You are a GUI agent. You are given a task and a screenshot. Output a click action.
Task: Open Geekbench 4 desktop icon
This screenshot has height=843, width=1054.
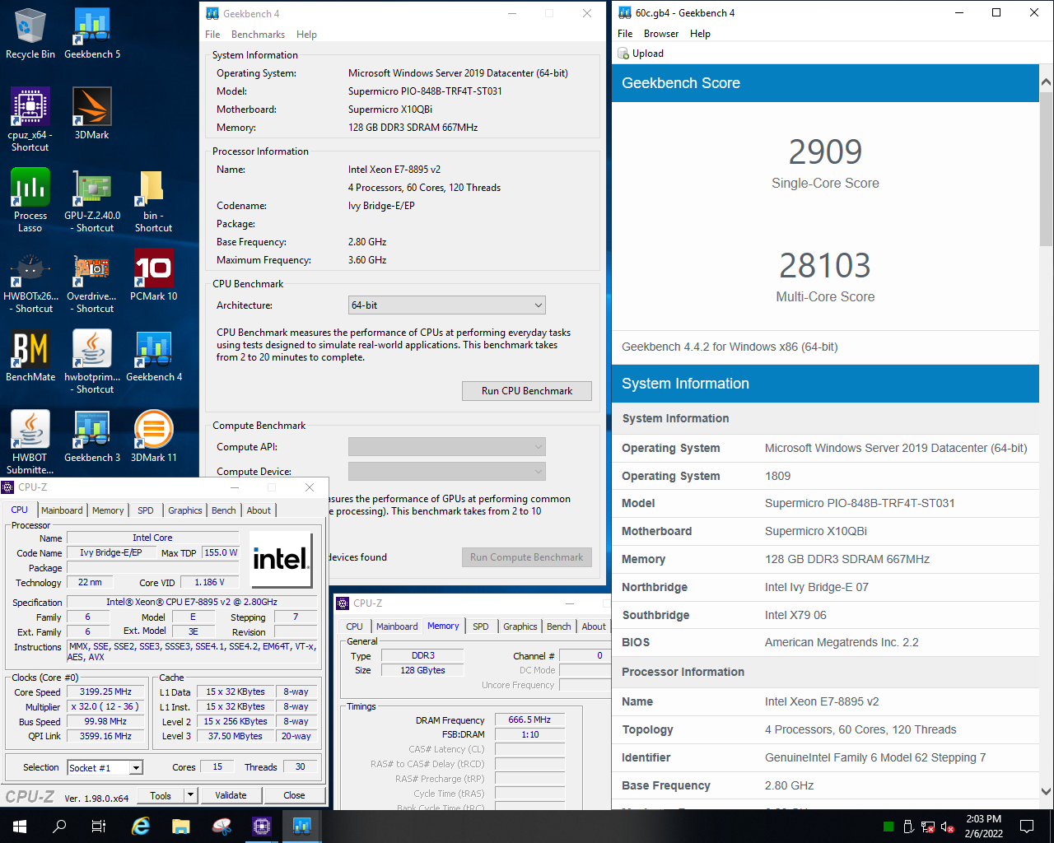[153, 356]
